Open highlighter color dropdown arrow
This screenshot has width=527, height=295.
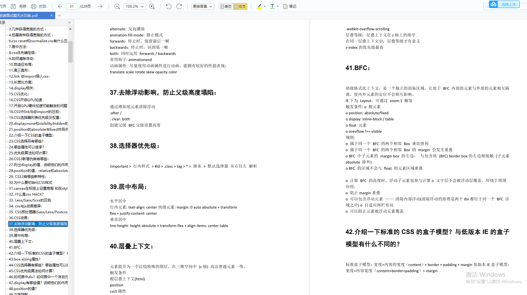(x=265, y=6)
